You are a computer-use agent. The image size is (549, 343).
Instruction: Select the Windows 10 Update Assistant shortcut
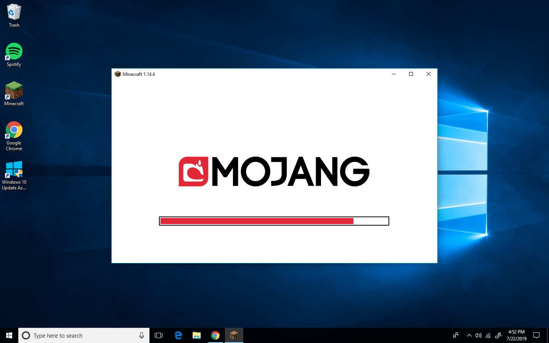point(14,175)
